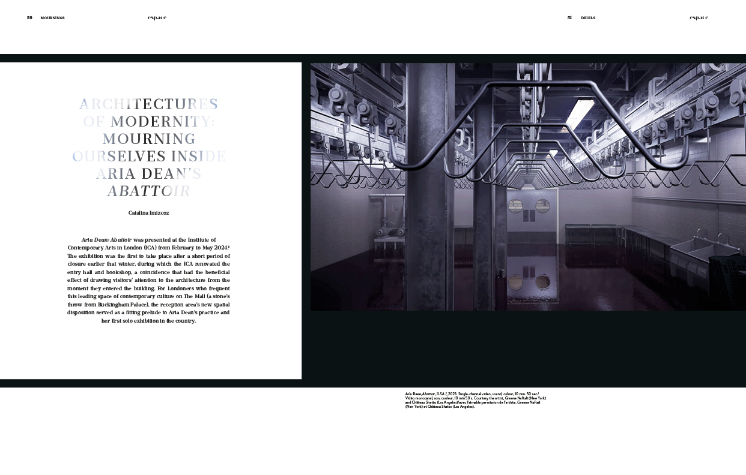Click the title line "OF MODERNITY:"

click(148, 122)
